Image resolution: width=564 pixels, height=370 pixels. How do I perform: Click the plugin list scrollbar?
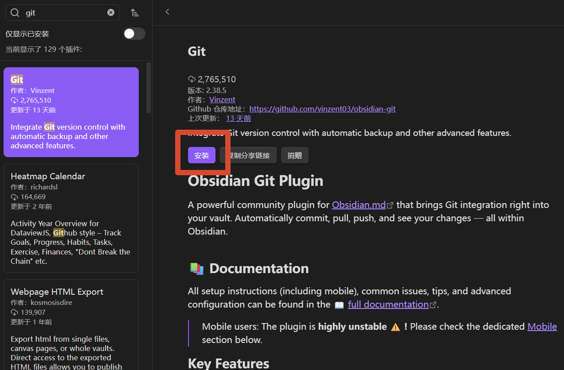[x=149, y=87]
